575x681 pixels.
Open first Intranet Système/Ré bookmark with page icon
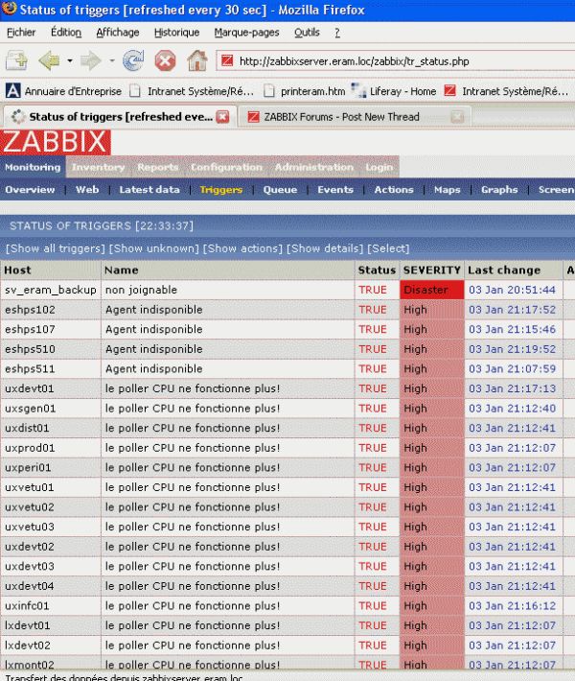click(x=192, y=91)
